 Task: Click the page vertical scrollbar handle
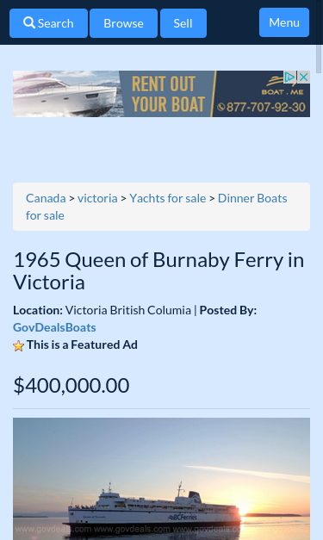pyautogui.click(x=319, y=59)
